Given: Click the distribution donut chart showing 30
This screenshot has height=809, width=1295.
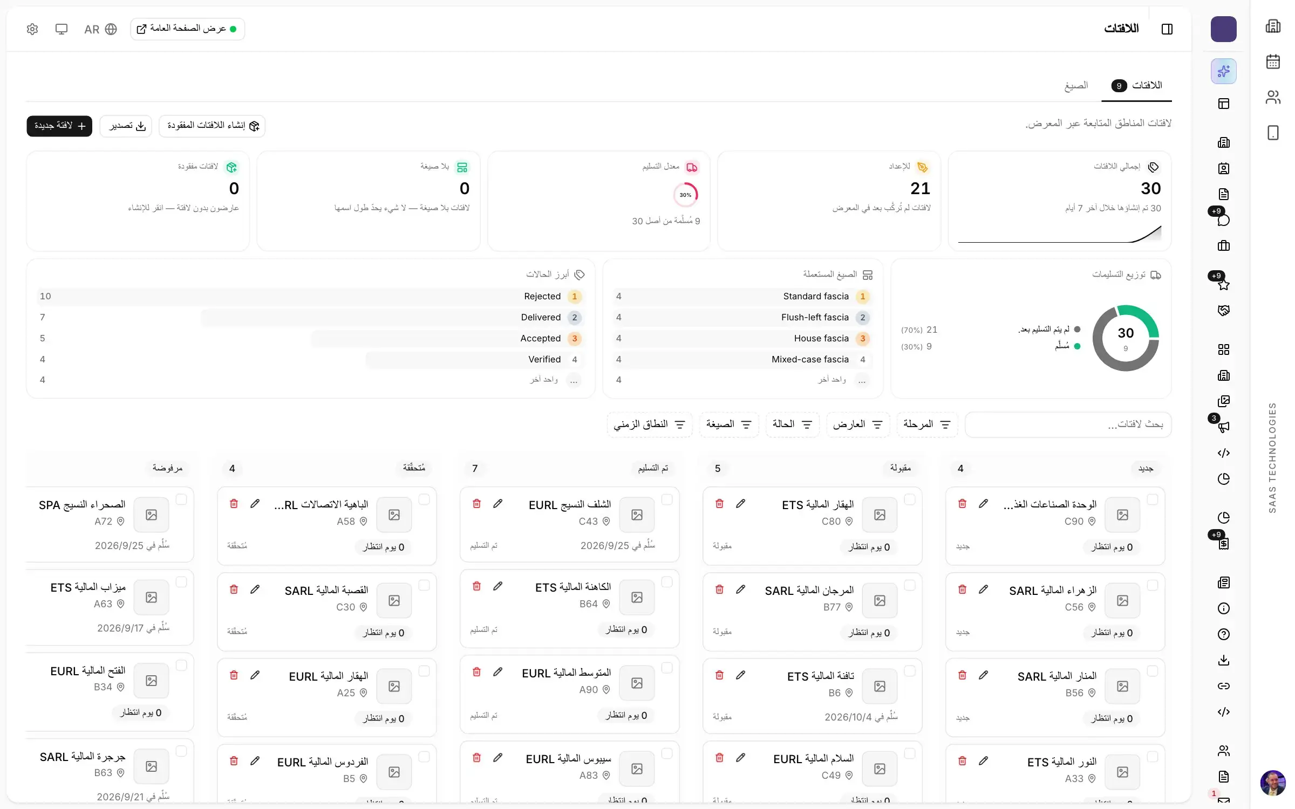Looking at the screenshot, I should [1126, 338].
